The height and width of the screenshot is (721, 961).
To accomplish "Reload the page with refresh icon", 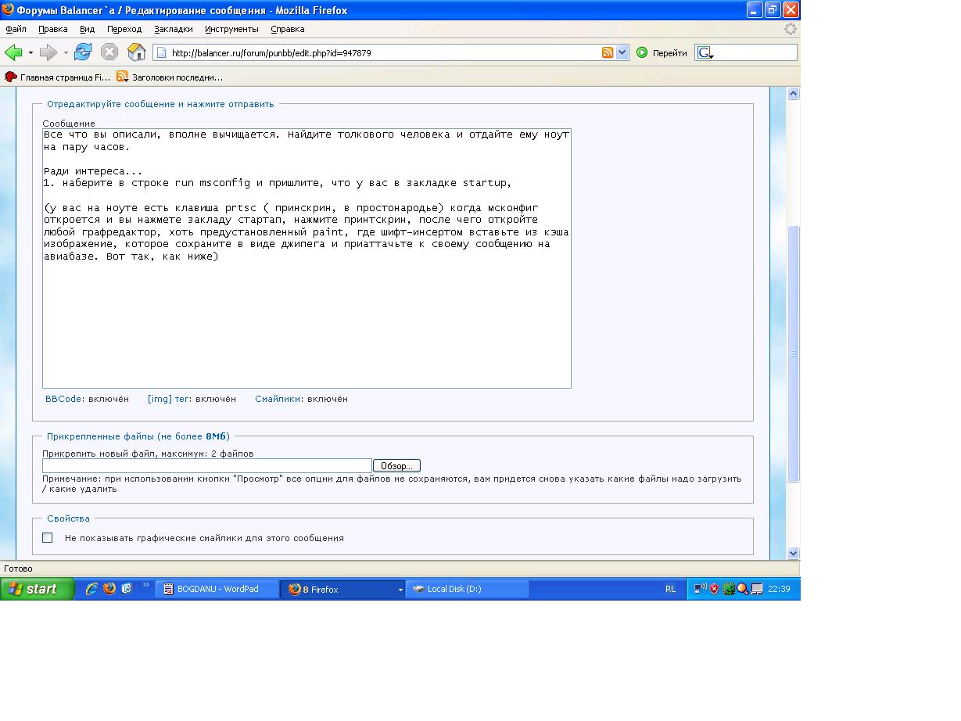I will pos(83,52).
